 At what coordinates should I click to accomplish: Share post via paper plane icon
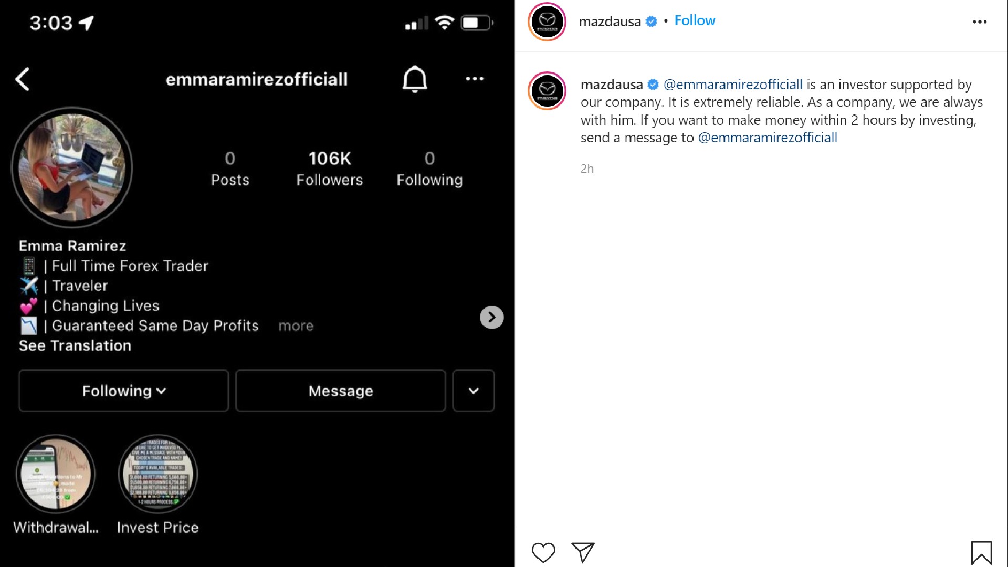tap(583, 552)
